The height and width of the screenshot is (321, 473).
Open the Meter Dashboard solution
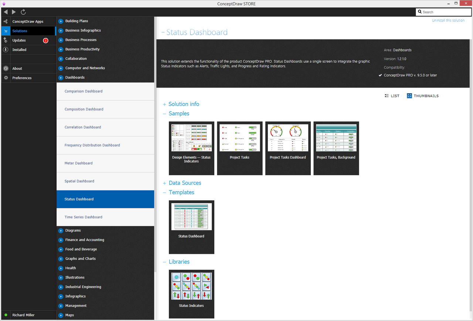pos(105,163)
